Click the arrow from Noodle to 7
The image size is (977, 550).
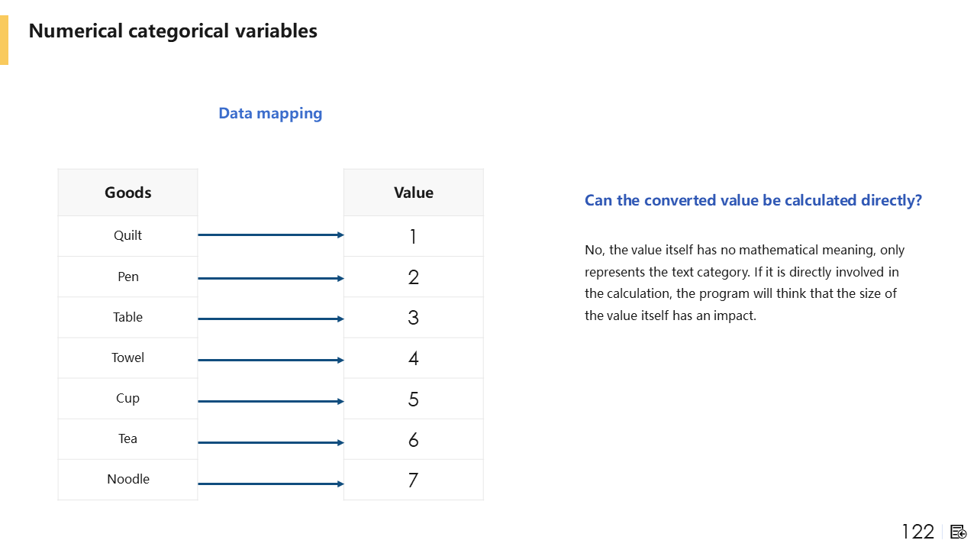point(270,484)
